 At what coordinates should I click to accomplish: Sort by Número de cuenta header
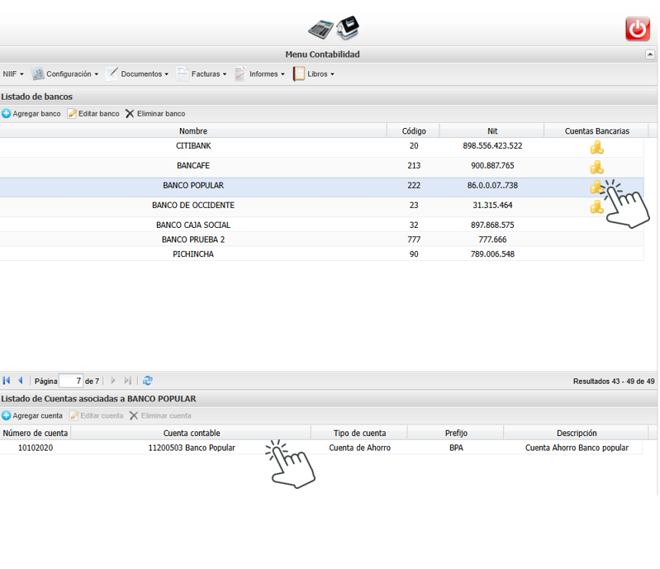coord(36,433)
